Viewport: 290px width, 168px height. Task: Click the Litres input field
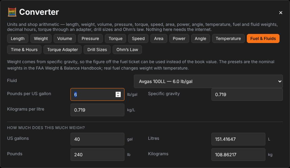[238, 139]
